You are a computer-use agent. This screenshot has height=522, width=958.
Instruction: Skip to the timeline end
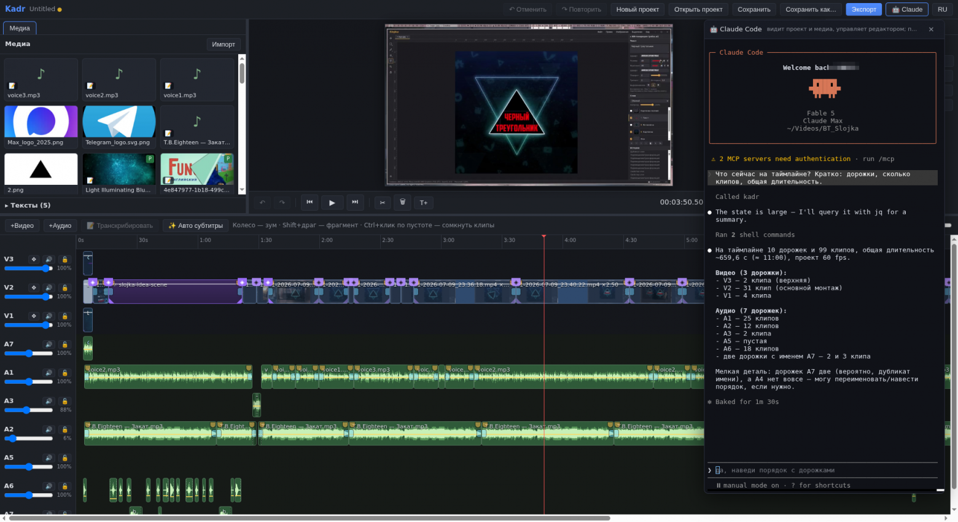(355, 202)
